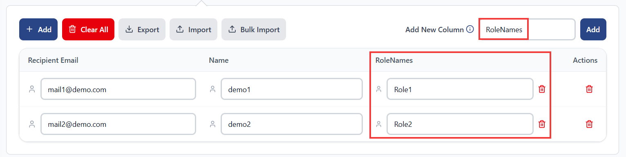This screenshot has height=157, width=626.
Task: Focus the Add New Column text box
Action: (527, 29)
